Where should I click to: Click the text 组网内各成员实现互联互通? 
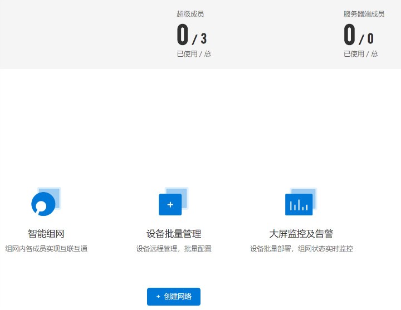click(x=46, y=249)
